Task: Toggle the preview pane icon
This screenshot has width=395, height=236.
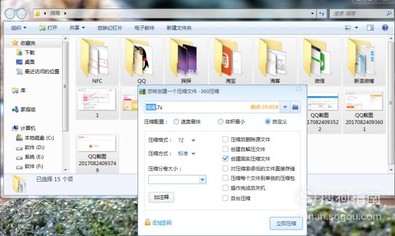Action: pos(370,27)
